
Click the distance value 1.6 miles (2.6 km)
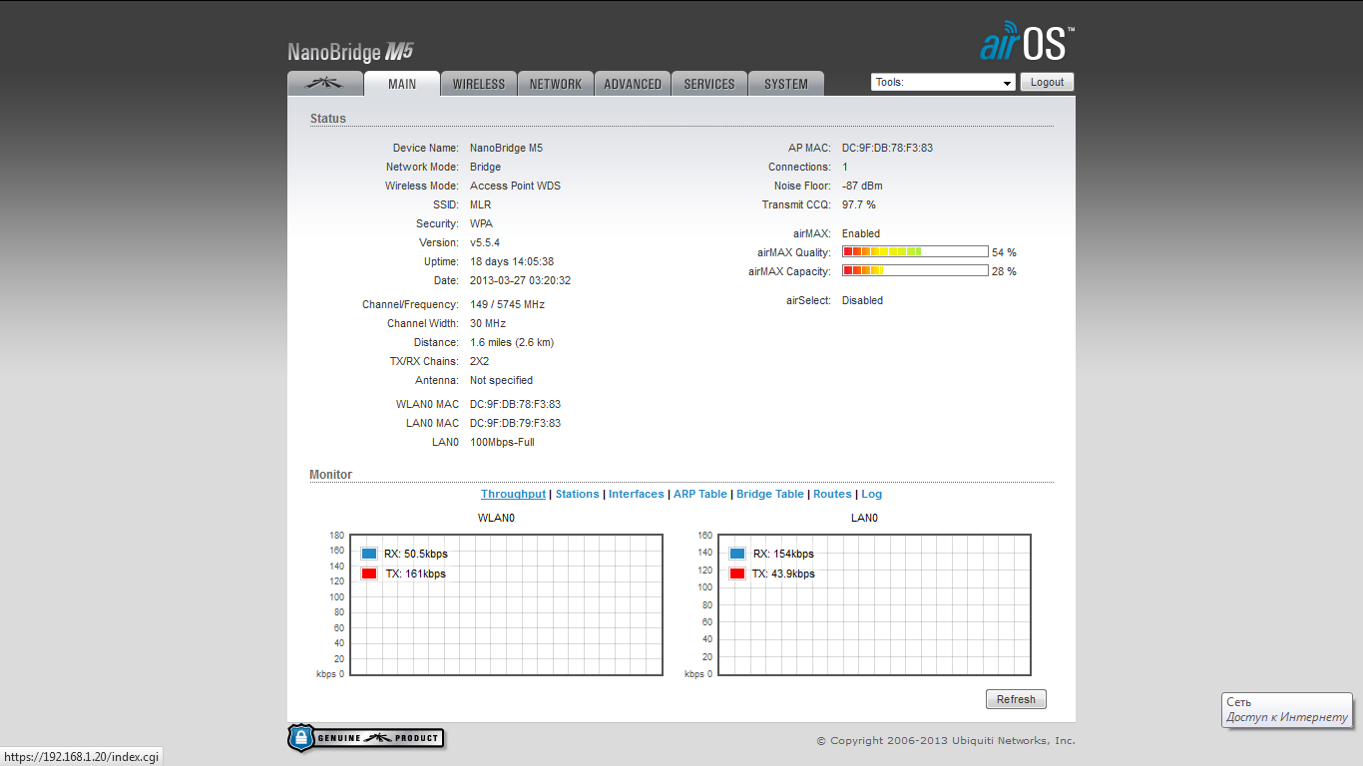pyautogui.click(x=512, y=342)
